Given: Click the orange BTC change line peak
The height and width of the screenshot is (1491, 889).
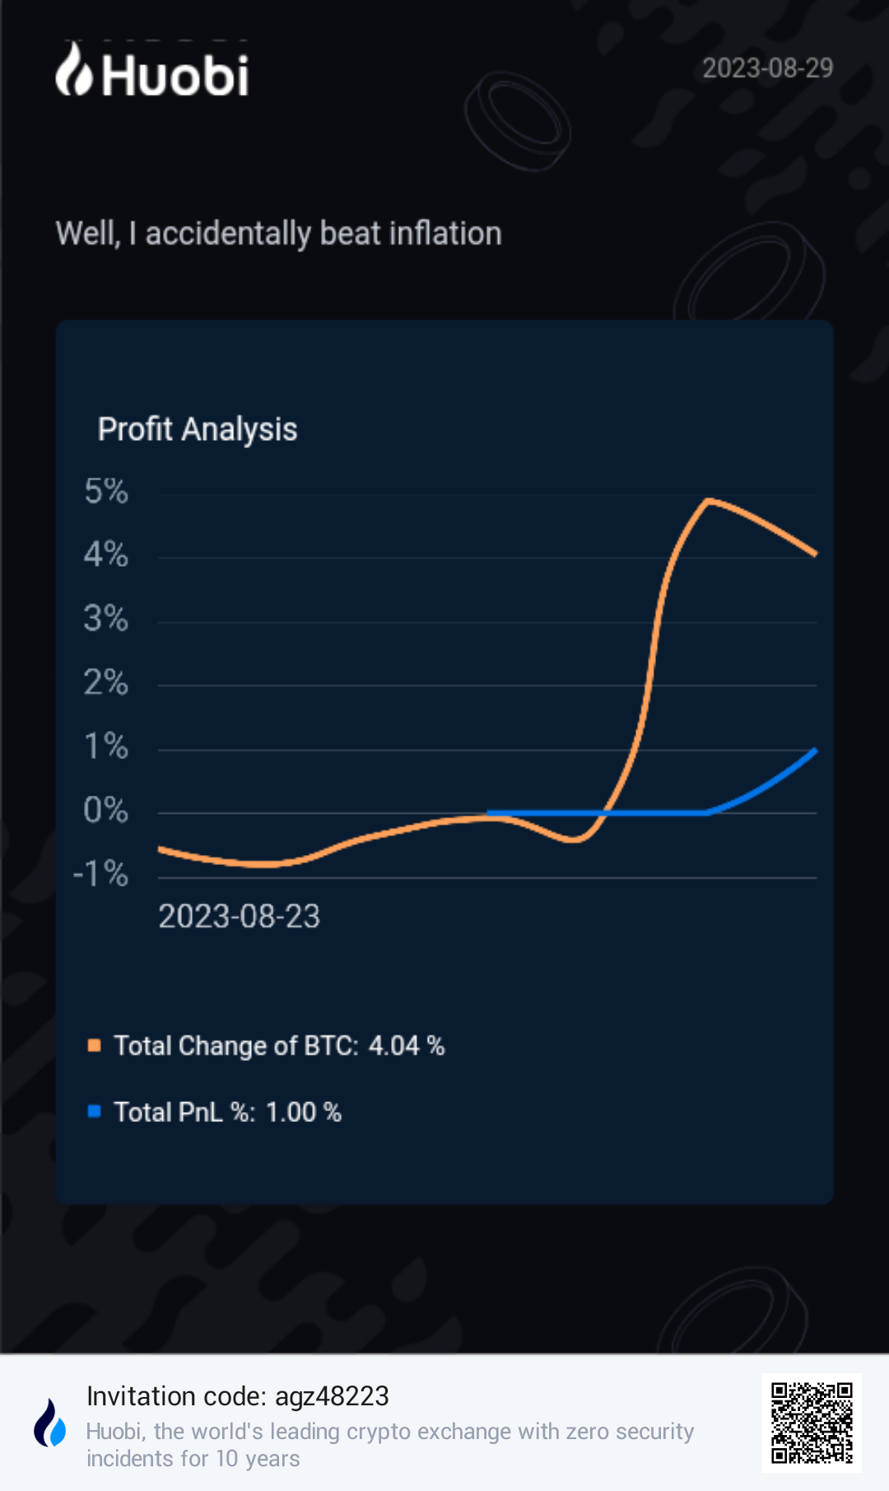Looking at the screenshot, I should point(709,500).
